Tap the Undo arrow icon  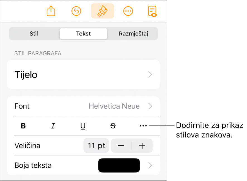coord(76,11)
